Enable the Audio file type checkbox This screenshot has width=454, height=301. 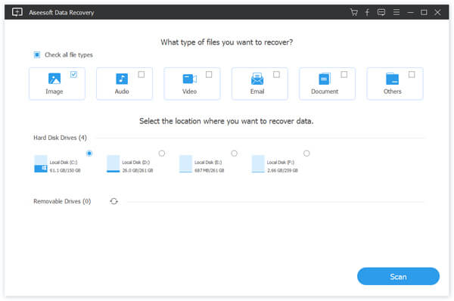pos(141,75)
